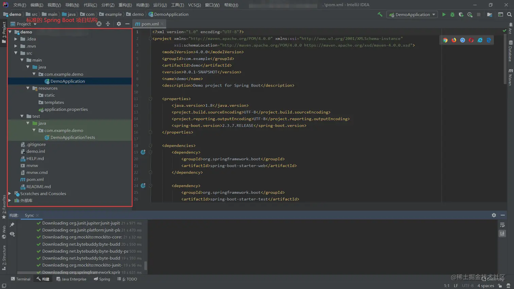The width and height of the screenshot is (514, 289).
Task: Expand Scratches and Consoles node
Action: 10,194
